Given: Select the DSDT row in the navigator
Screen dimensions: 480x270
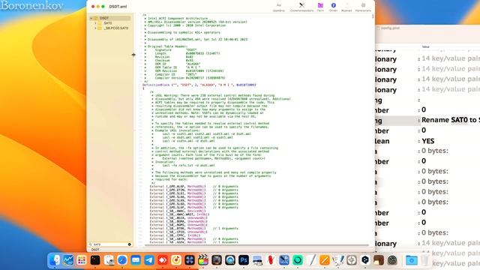Looking at the screenshot, I should [110, 18].
